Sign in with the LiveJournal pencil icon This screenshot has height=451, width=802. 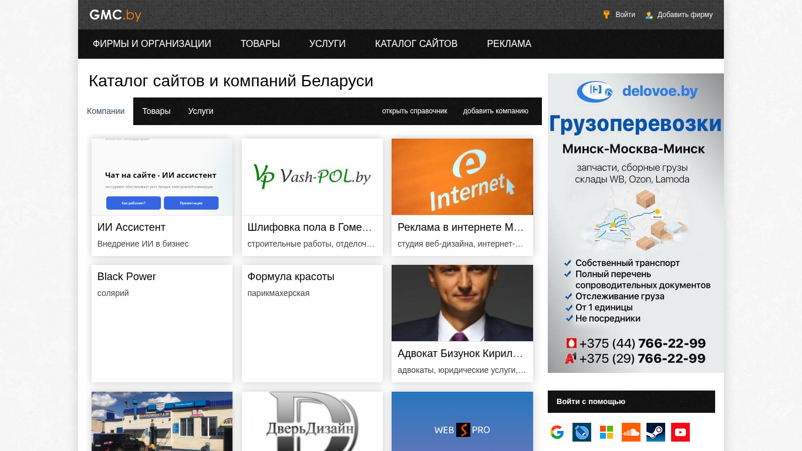point(582,432)
